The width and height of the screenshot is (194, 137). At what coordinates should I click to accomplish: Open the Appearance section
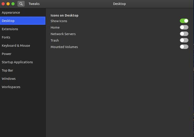coord(23,12)
